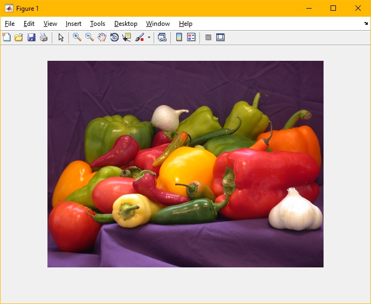
Task: Click the Link Plot button
Action: pos(162,37)
